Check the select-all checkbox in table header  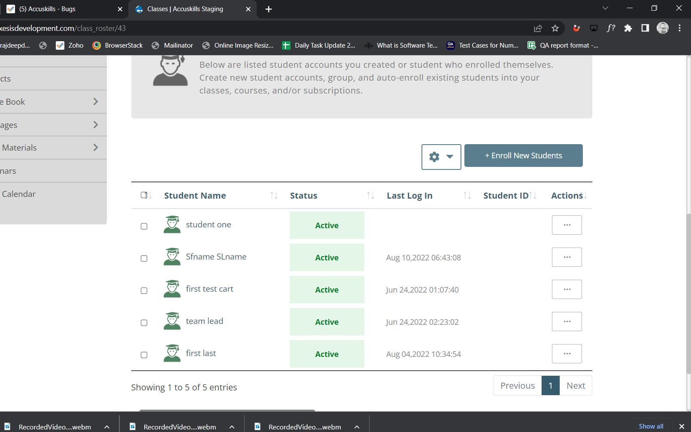pos(144,195)
